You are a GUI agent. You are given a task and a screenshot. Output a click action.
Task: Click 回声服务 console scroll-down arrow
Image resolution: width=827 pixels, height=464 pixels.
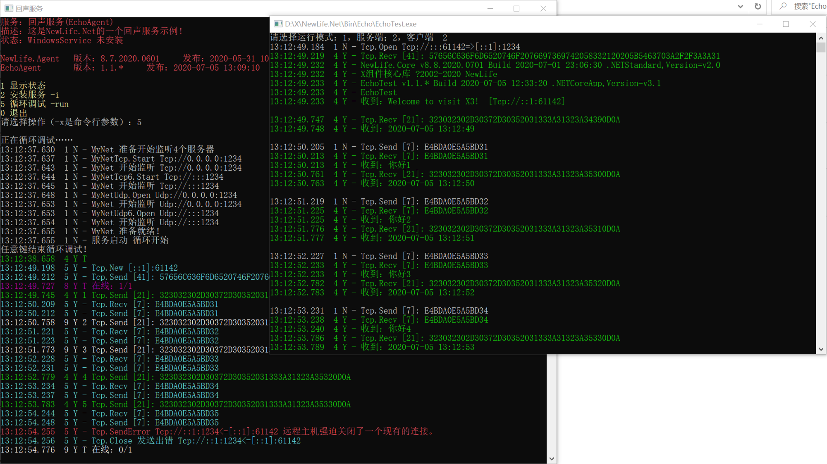[552, 459]
